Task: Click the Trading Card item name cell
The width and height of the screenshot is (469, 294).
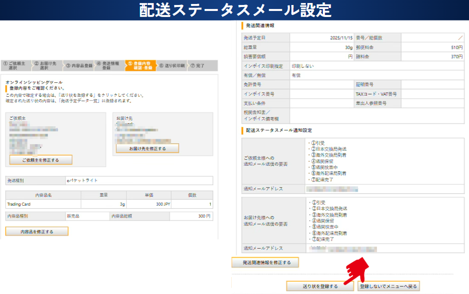Action: 43,204
